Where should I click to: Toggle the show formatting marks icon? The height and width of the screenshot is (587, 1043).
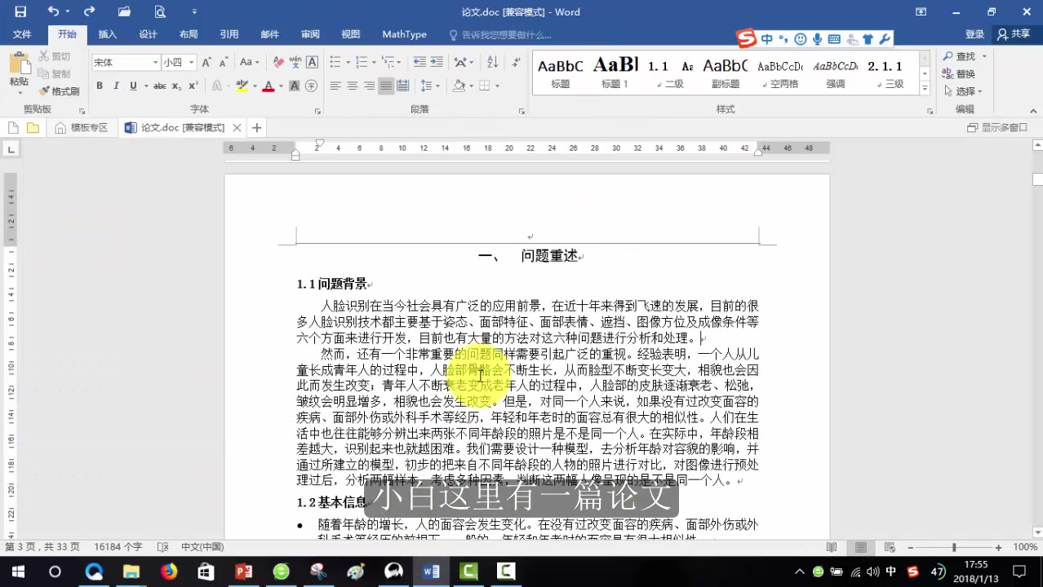(x=517, y=62)
